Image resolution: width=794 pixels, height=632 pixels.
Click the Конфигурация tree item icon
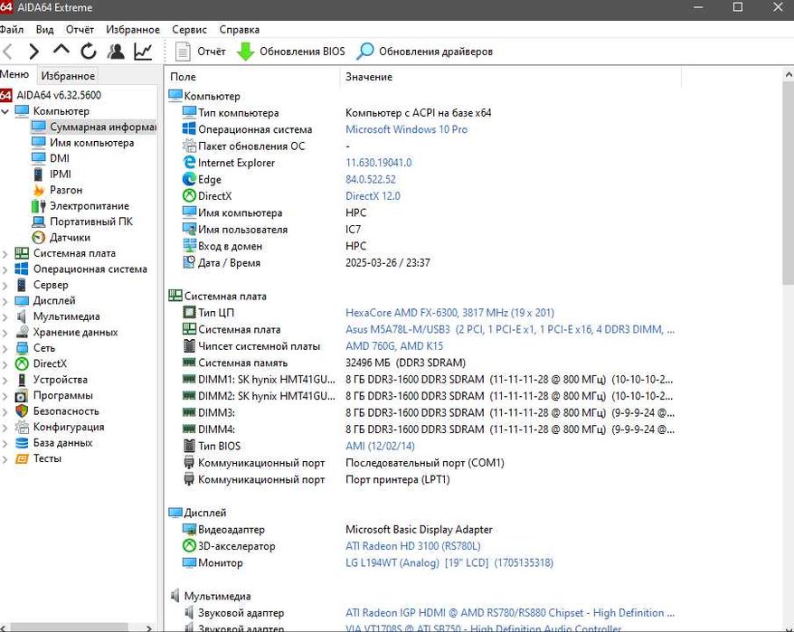pos(22,427)
